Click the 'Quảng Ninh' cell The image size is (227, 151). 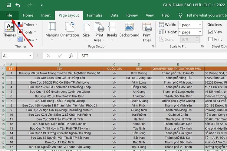[x=139, y=110]
